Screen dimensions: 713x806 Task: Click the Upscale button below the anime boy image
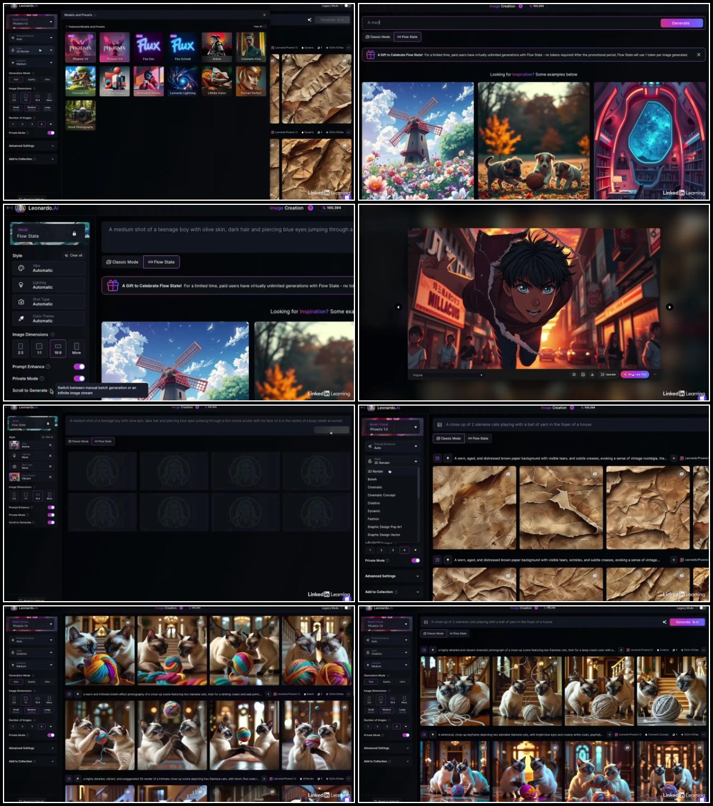[608, 375]
